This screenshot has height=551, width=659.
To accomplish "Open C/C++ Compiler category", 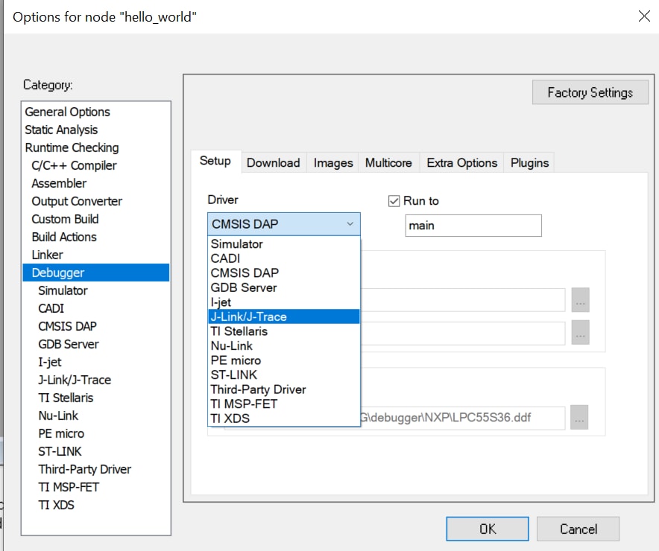I will pyautogui.click(x=74, y=165).
